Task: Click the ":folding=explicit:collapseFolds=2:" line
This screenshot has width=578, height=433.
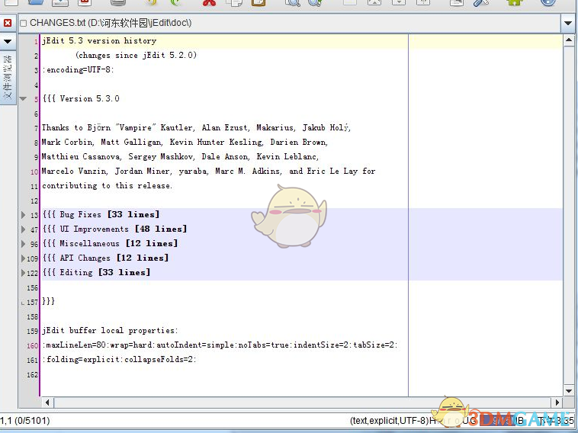Action: [x=119, y=360]
